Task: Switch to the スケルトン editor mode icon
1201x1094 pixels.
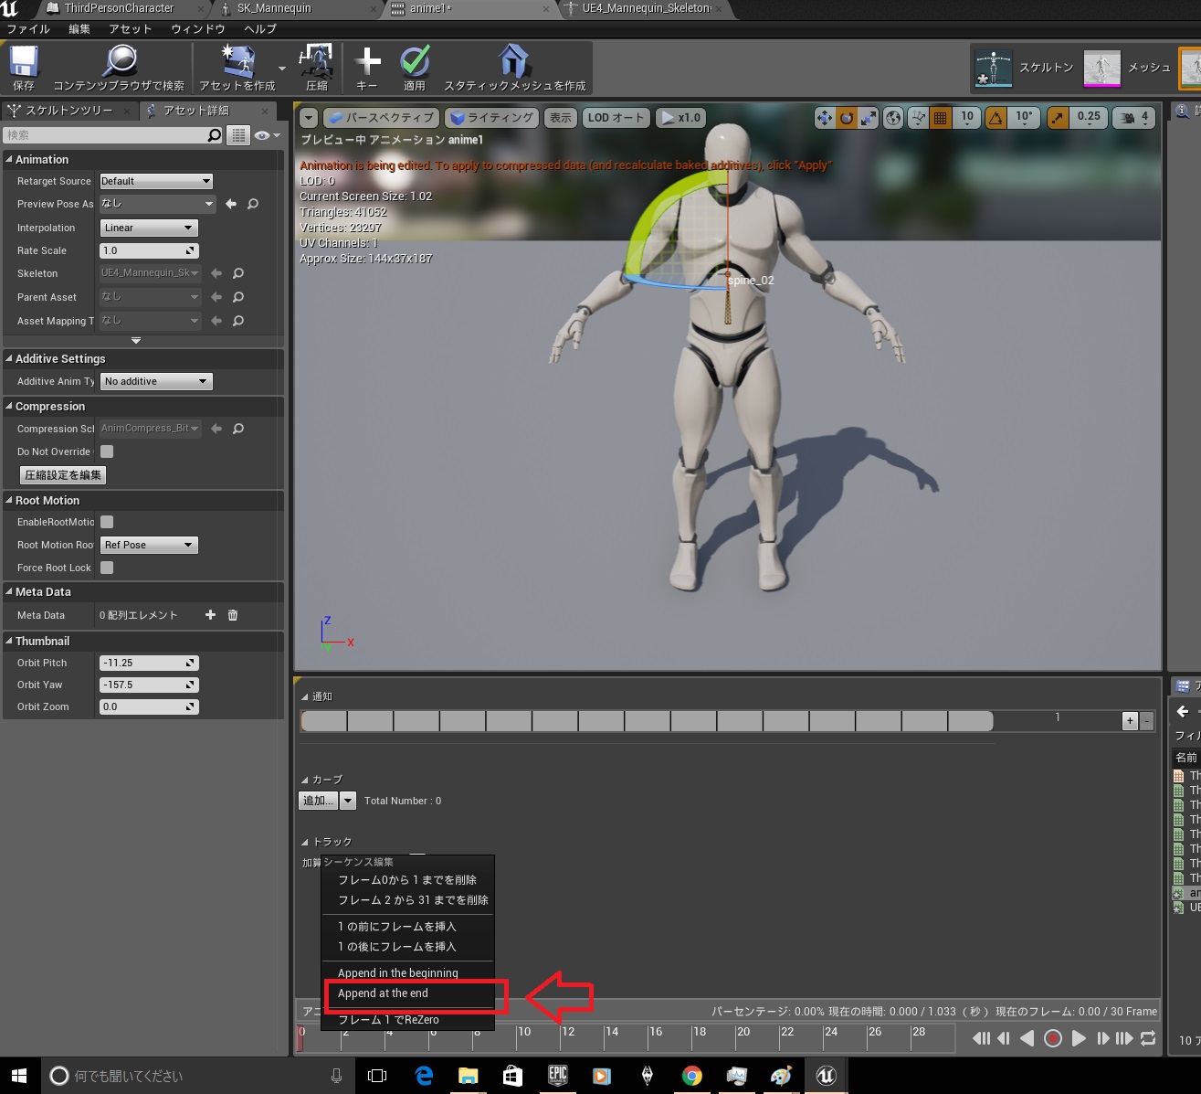Action: 993,68
